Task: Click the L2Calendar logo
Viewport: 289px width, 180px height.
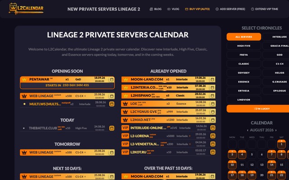Action: (26, 9)
